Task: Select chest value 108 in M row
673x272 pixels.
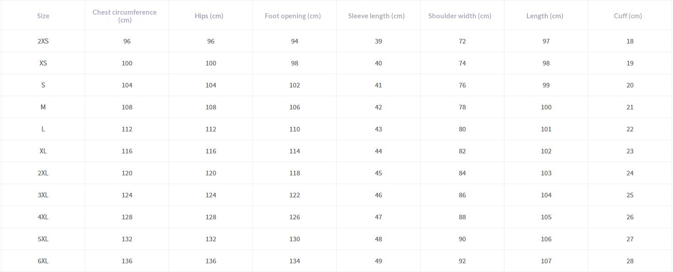Action: coord(127,107)
